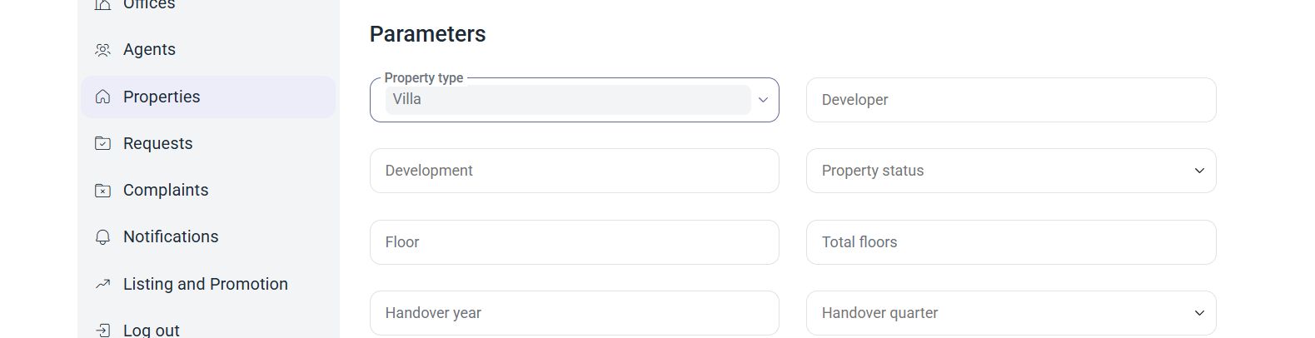Open the Agents menu item

point(208,50)
